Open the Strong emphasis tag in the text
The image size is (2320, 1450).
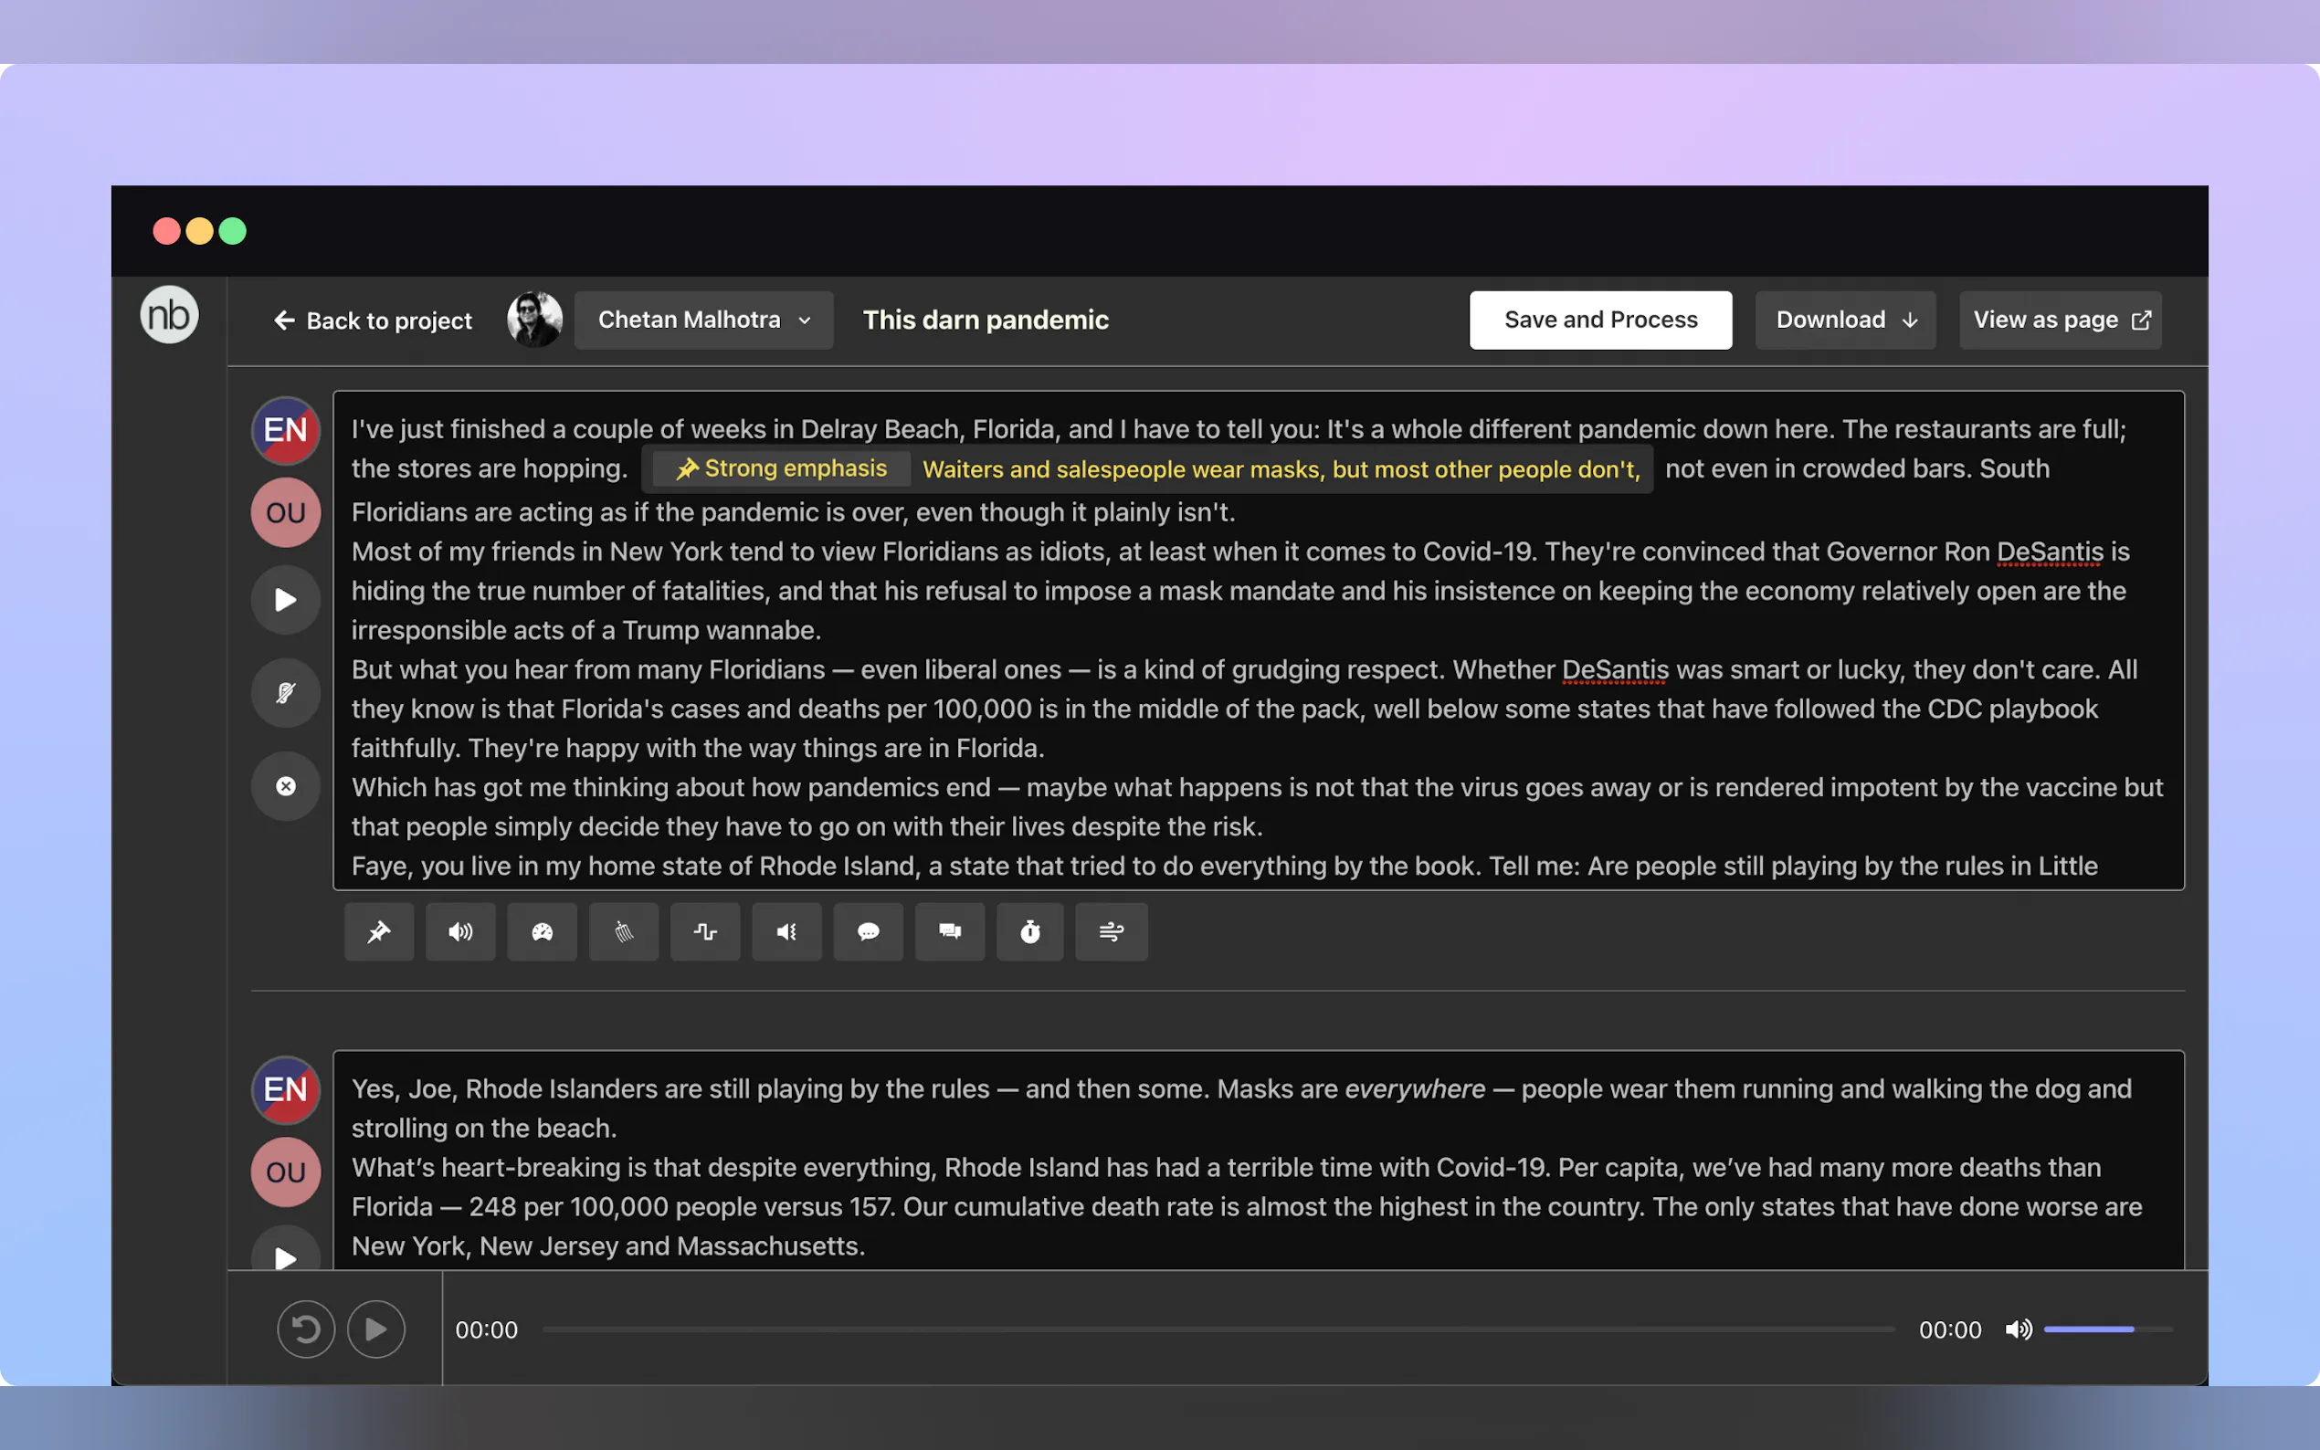782,468
